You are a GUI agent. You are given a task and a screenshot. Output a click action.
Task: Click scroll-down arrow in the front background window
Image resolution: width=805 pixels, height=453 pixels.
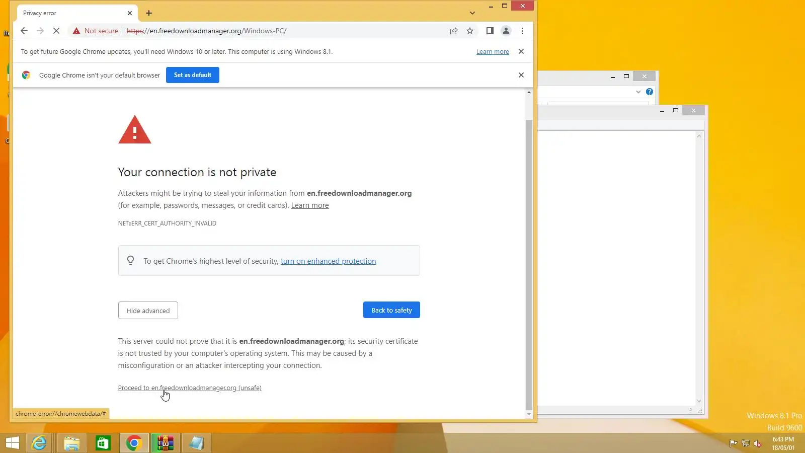click(x=699, y=401)
